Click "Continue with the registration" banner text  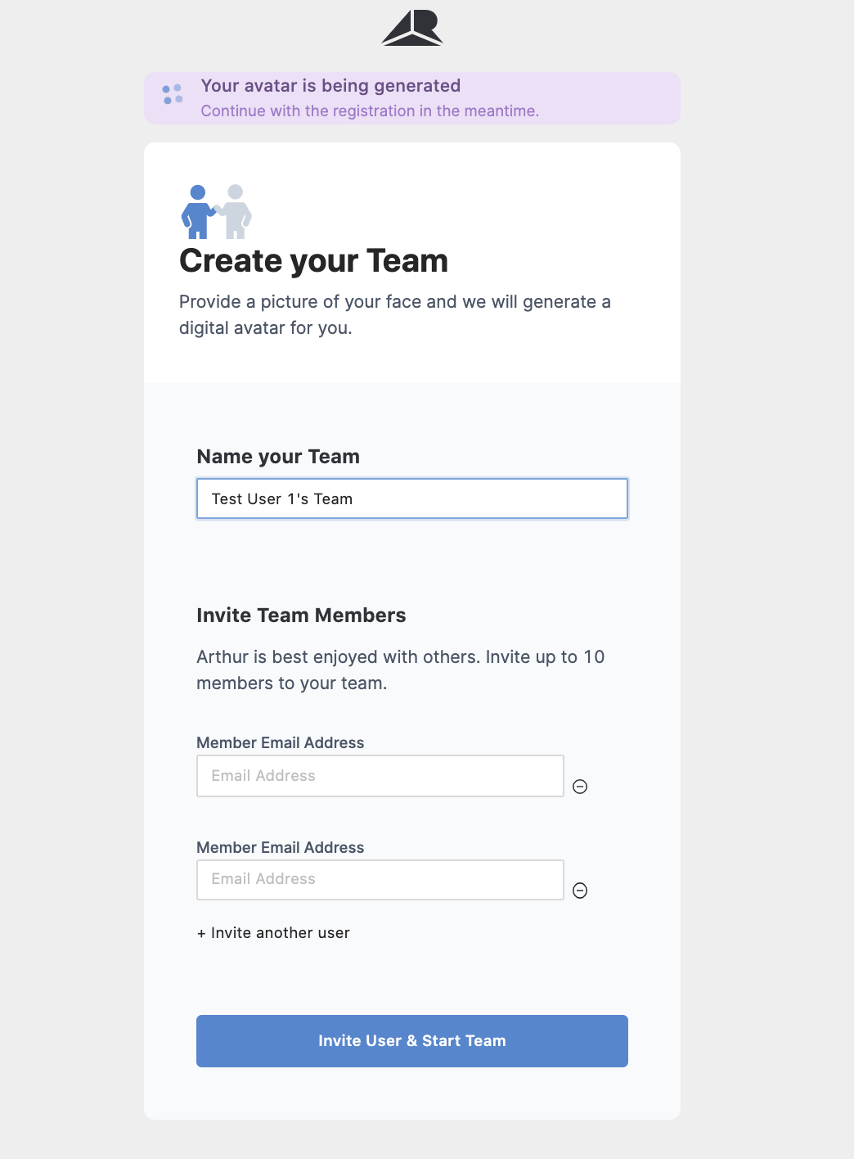click(x=370, y=111)
